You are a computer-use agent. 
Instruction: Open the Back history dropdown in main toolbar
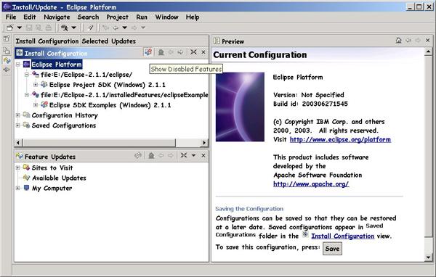(x=125, y=28)
